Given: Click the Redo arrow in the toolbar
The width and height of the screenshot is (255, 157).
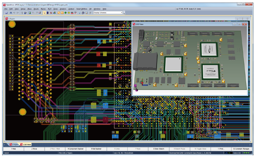Looking at the screenshot, I should pos(17,13).
